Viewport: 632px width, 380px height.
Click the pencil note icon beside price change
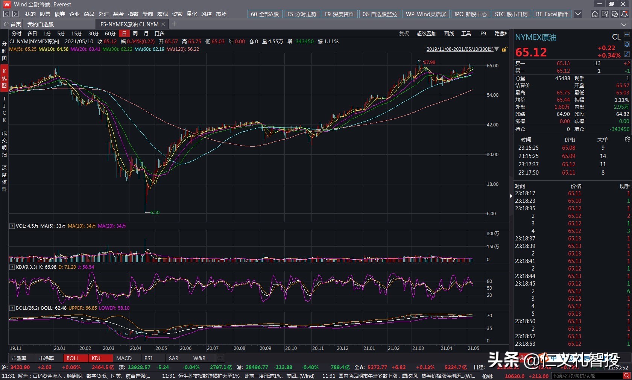(627, 54)
